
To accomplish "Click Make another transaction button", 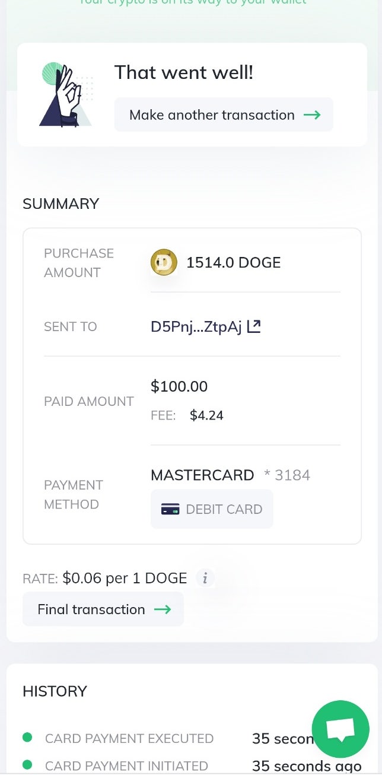I will (x=224, y=115).
